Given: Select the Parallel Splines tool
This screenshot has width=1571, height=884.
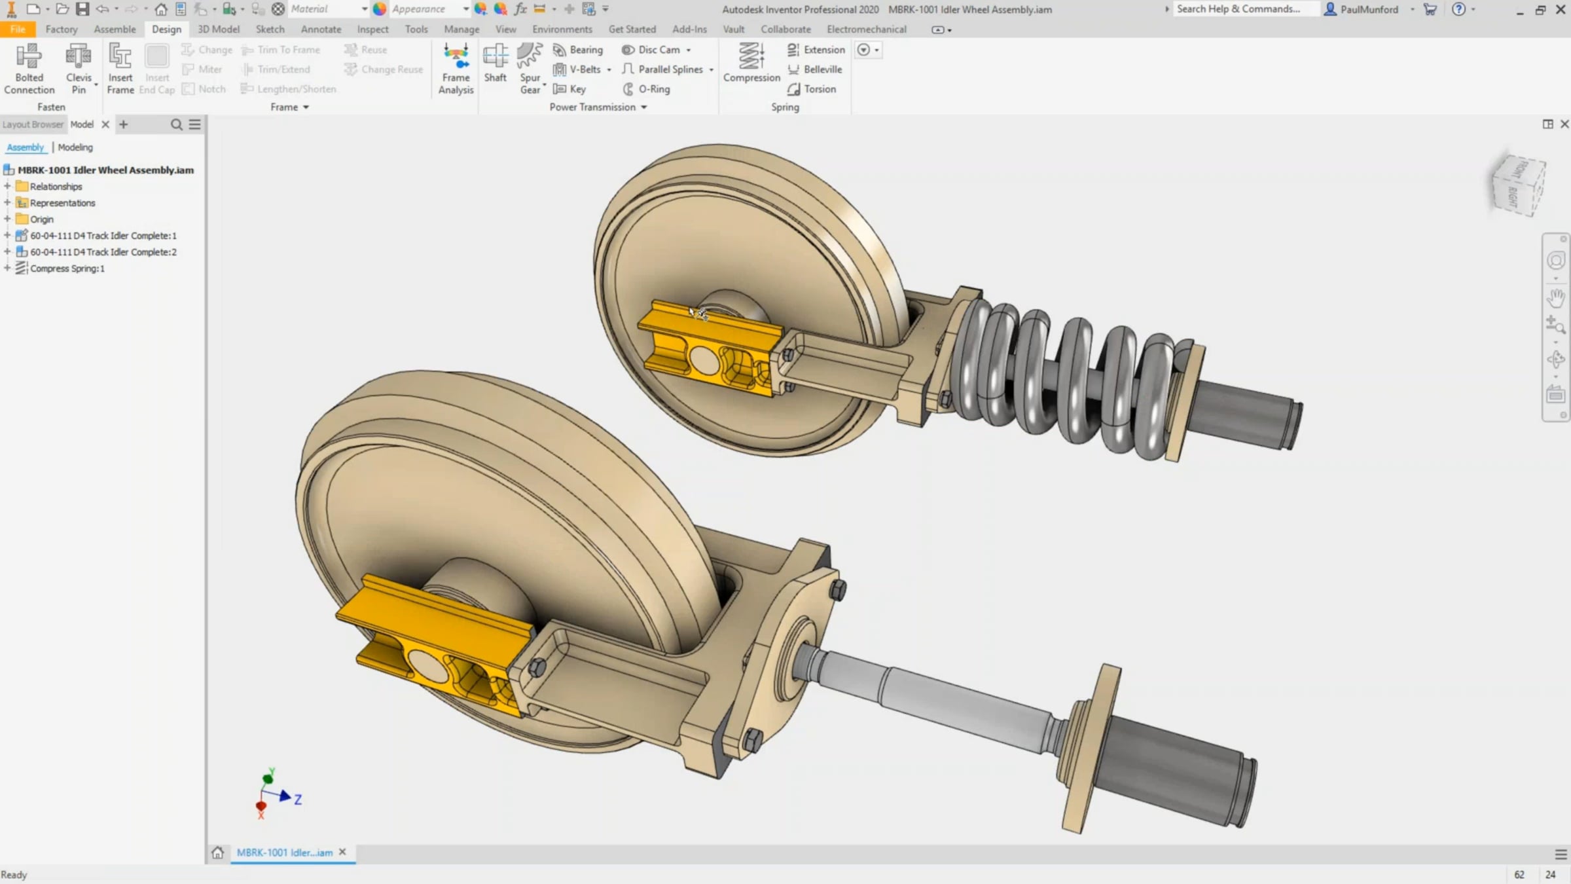Looking at the screenshot, I should point(662,69).
